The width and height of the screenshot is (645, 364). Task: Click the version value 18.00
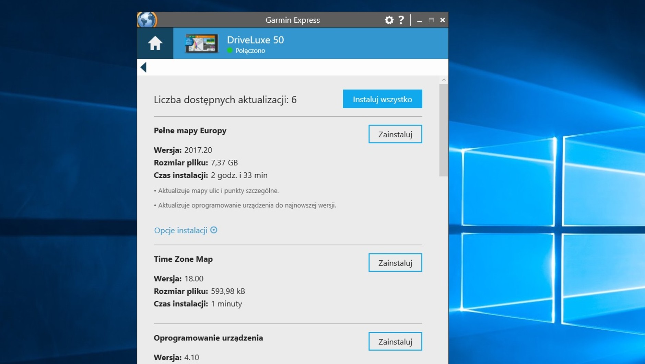[x=194, y=278]
